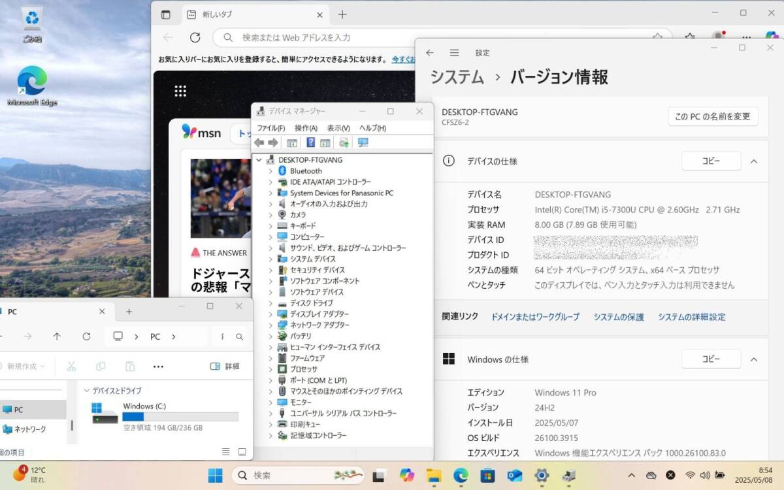
Task: Toggle the 詳細 details pane in Explorer
Action: 225,367
